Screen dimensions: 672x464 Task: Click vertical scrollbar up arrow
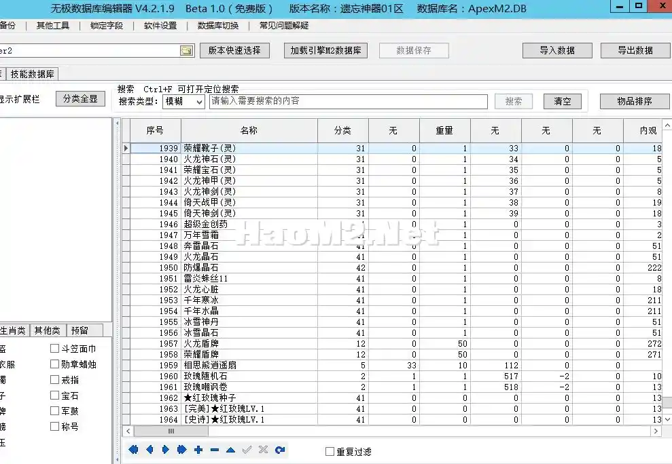tap(667, 125)
